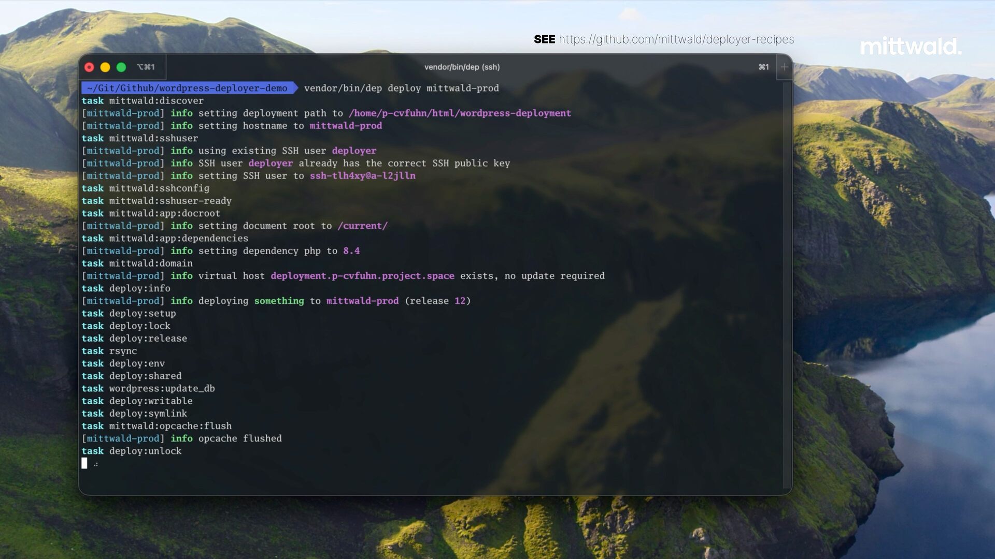Viewport: 995px width, 559px height.
Task: Click the mittwald logo
Action: [x=911, y=47]
